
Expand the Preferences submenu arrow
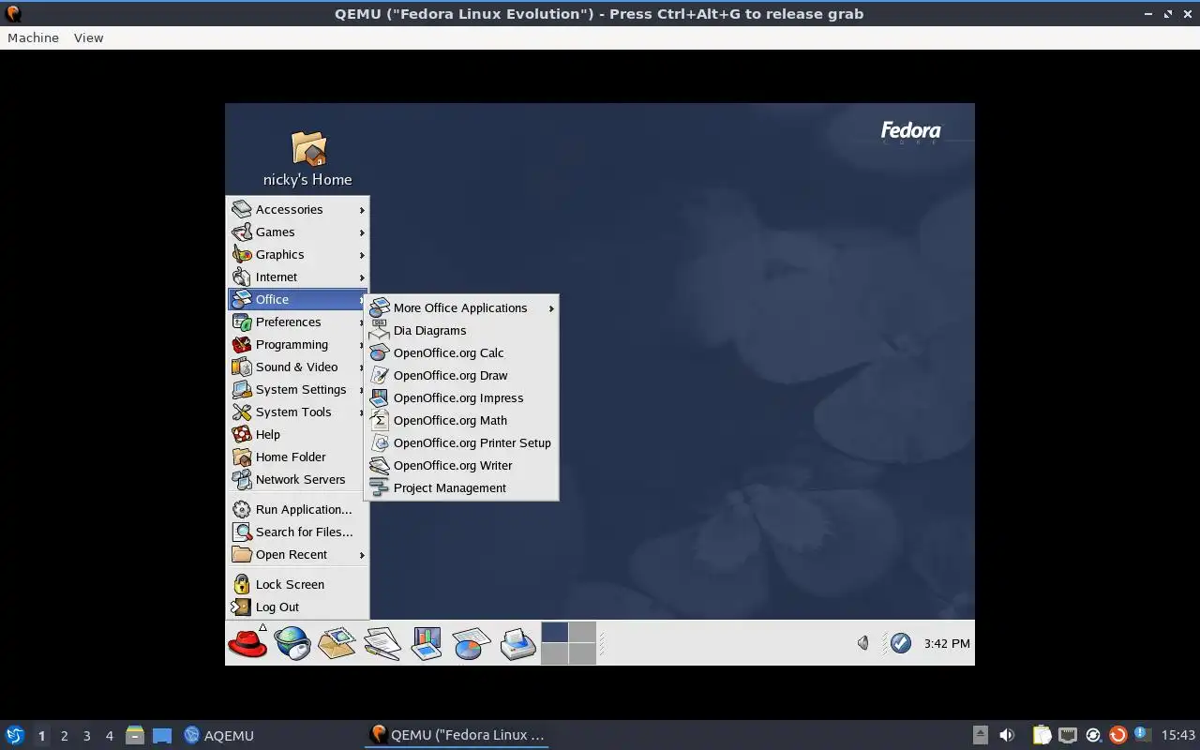[x=362, y=322]
